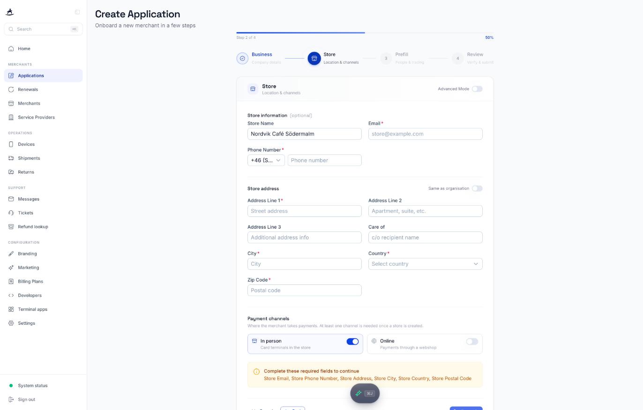The image size is (643, 410).
Task: Enable the Online payment channel
Action: tap(472, 342)
